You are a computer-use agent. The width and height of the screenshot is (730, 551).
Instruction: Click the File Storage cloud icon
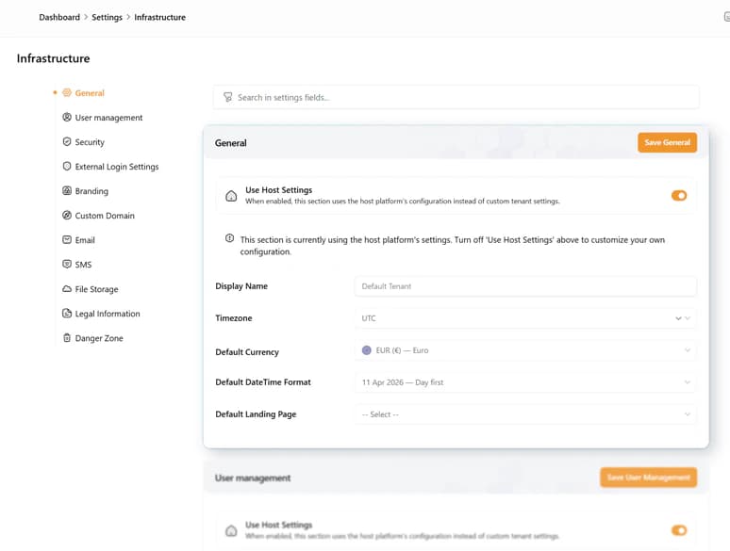click(67, 289)
